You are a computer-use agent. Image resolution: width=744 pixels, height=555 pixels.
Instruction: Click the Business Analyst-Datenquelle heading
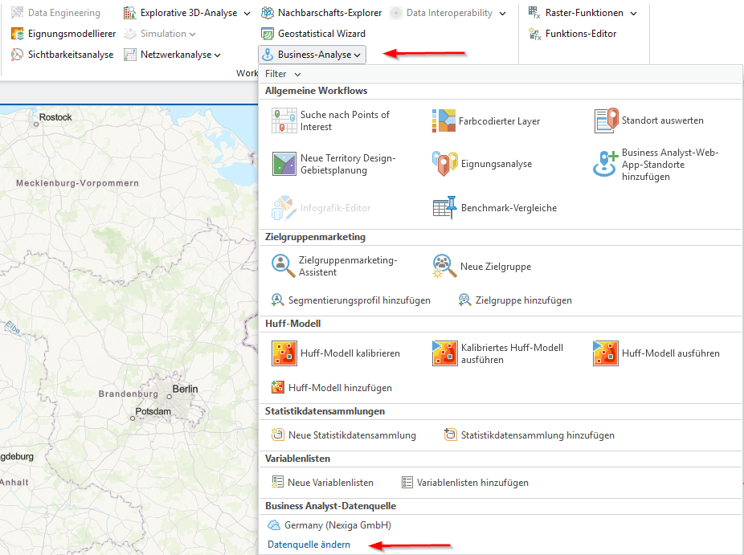[330, 506]
